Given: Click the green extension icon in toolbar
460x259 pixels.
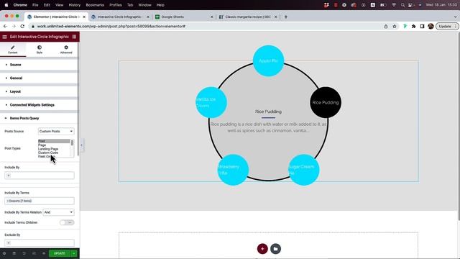Looking at the screenshot, I should (x=405, y=26).
